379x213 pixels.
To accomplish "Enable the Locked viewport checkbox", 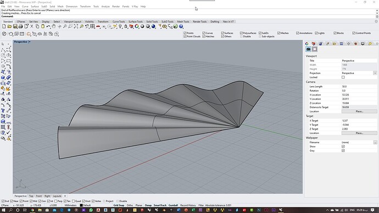I will [343, 77].
